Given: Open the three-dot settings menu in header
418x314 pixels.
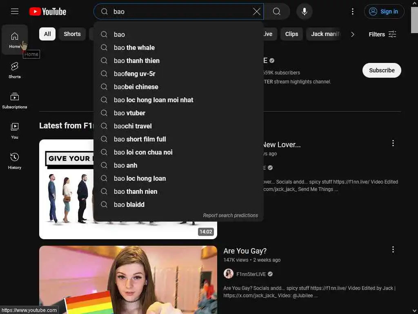Looking at the screenshot, I should 352,11.
